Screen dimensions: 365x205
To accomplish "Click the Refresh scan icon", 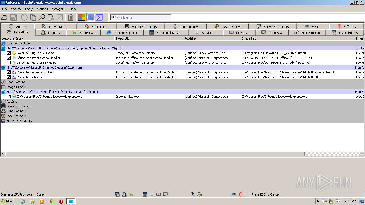I will [24, 17].
